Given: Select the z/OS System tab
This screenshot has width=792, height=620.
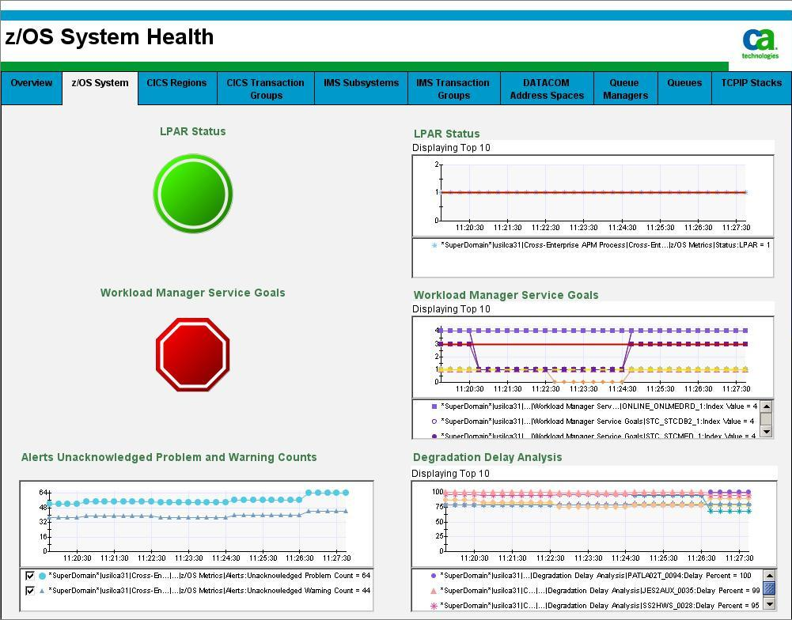Looking at the screenshot, I should 100,88.
